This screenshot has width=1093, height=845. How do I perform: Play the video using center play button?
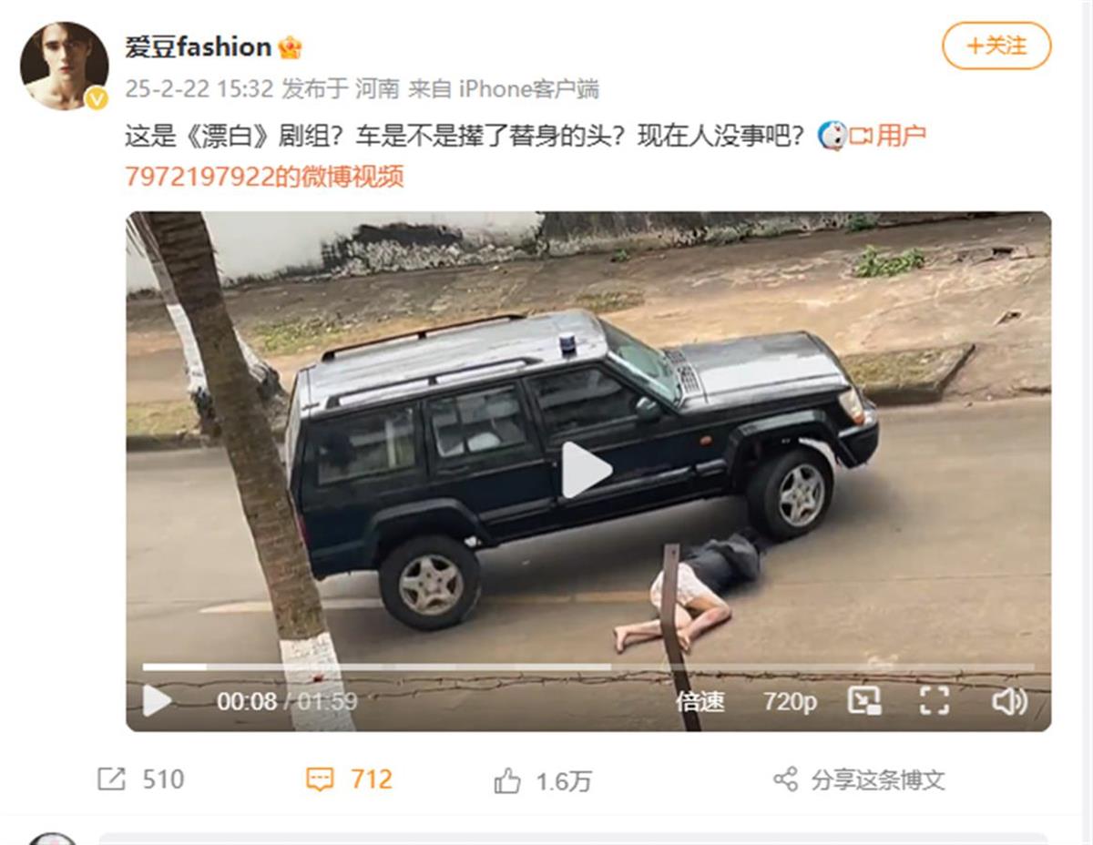586,470
